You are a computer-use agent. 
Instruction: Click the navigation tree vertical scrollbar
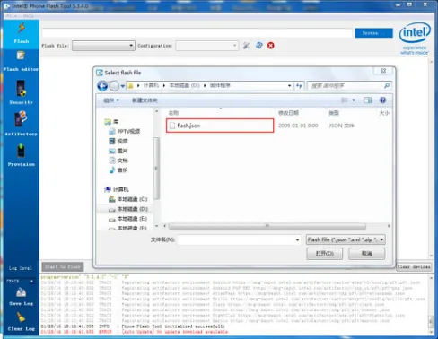coord(156,169)
